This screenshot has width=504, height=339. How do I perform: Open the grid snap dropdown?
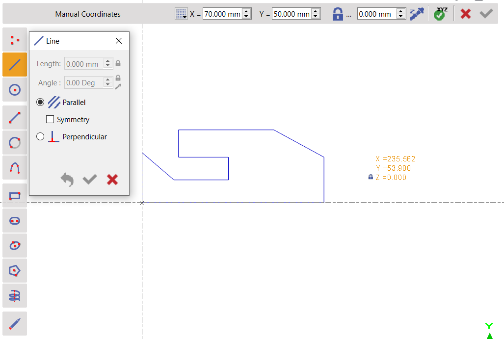coord(181,14)
